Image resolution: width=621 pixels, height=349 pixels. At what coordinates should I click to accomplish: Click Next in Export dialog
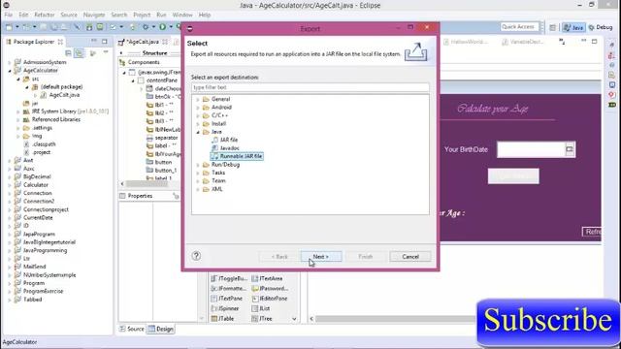point(321,256)
